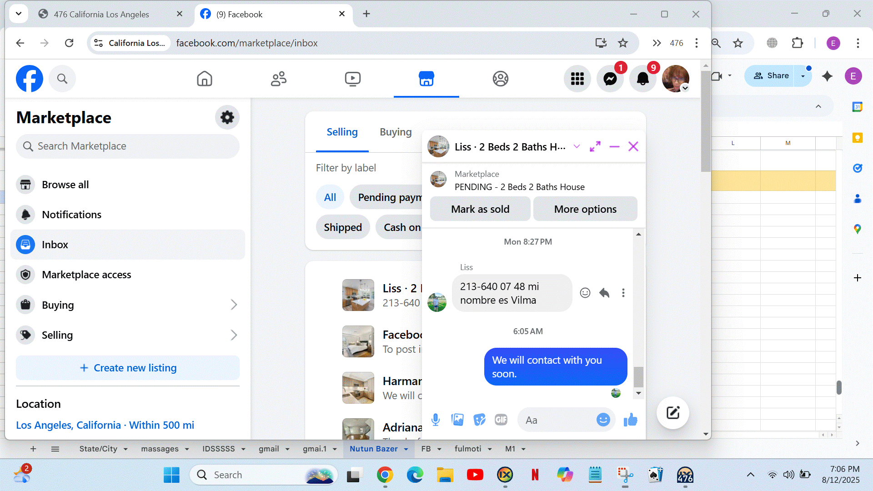Screen dimensions: 873x491
Task: Click Mark as sold button
Action: (480, 209)
